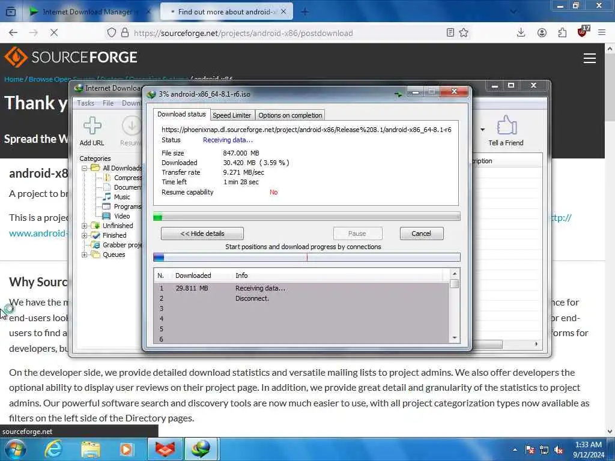The width and height of the screenshot is (615, 461).
Task: Follow Home breadcrumb link
Action: tap(14, 79)
